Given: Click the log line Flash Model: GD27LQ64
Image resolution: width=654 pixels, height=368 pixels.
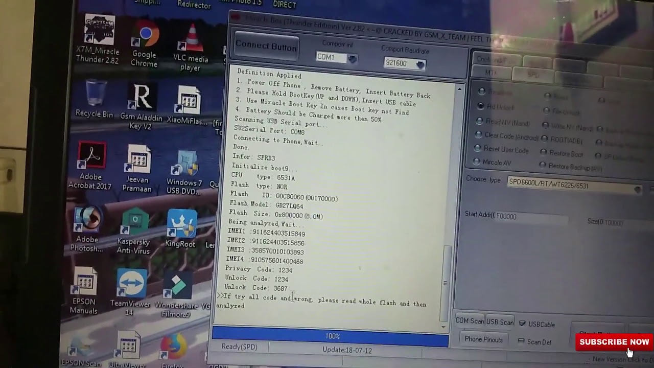Looking at the screenshot, I should (x=266, y=205).
